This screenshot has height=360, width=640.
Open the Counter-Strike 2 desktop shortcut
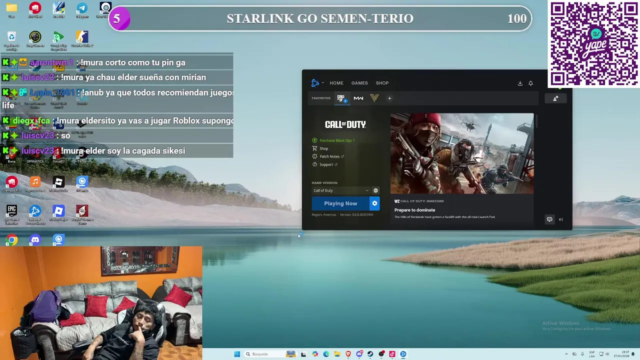(x=82, y=39)
